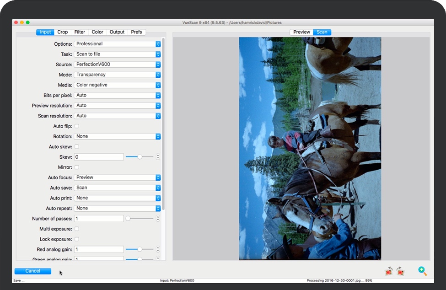The image size is (446, 290).
Task: Open the Prefs tab
Action: point(136,32)
